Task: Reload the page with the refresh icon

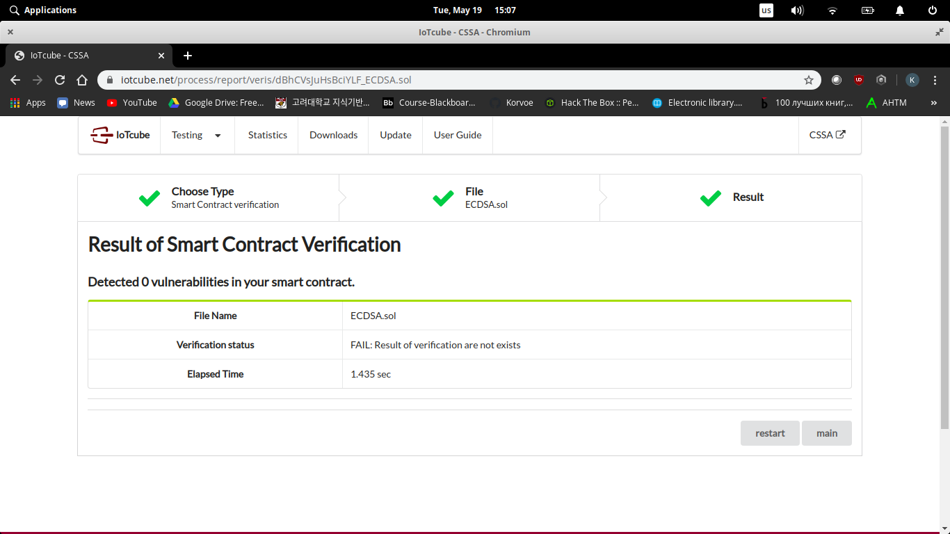Action: point(60,80)
